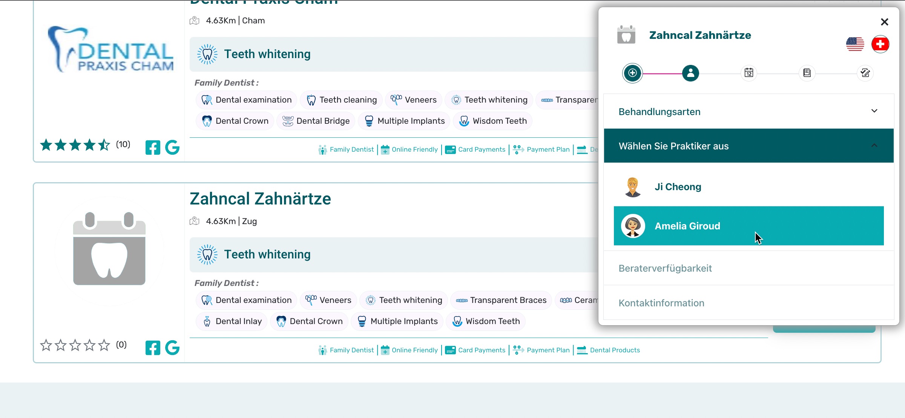Screen dimensions: 905x418
Task: Click Card Payments feature in Zahncal Zahnärtze
Action: [x=475, y=350]
